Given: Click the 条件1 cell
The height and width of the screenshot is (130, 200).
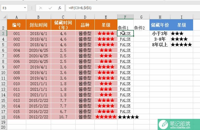Looking at the screenshot, I should (125, 25).
